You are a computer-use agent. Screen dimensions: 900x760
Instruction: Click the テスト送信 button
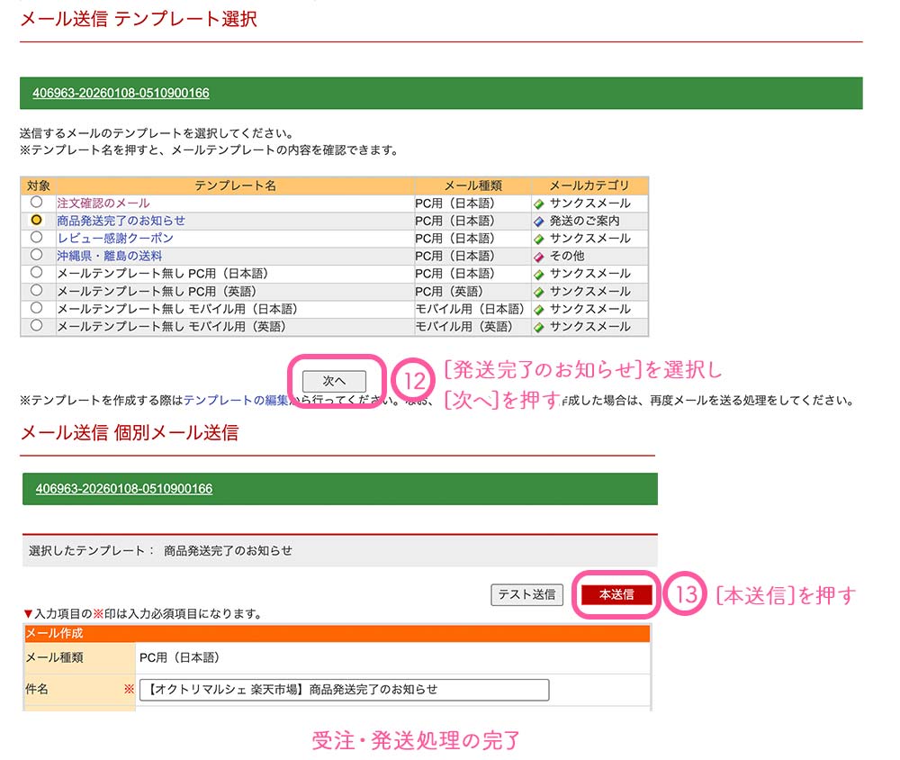[x=526, y=594]
